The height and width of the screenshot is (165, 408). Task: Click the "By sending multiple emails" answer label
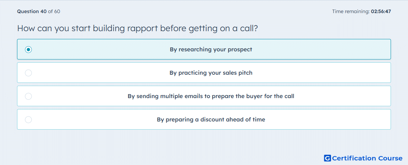[211, 96]
